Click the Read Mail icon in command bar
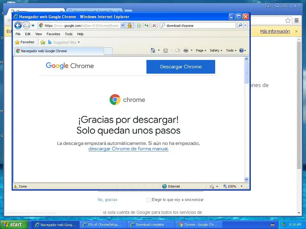The width and height of the screenshot is (306, 229). tap(178, 50)
